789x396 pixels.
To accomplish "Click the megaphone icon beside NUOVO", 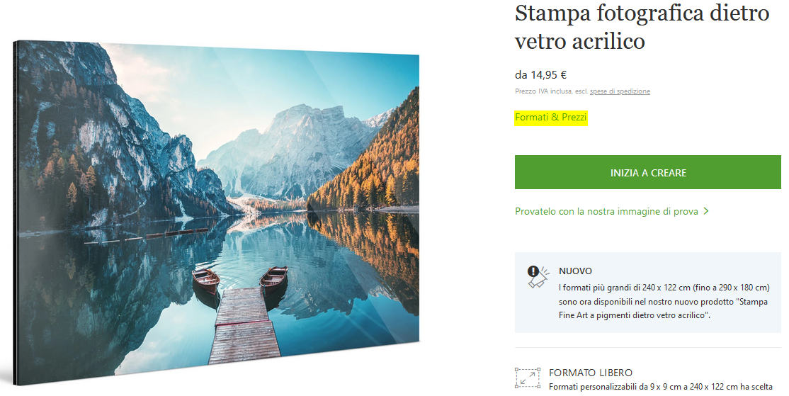I will click(537, 277).
